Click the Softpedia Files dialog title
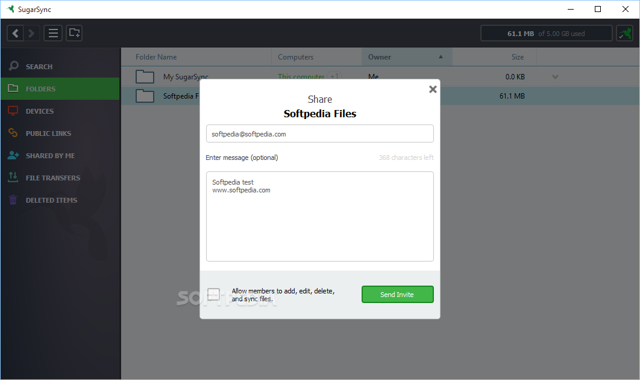Screen dimensions: 640x380 (320, 114)
